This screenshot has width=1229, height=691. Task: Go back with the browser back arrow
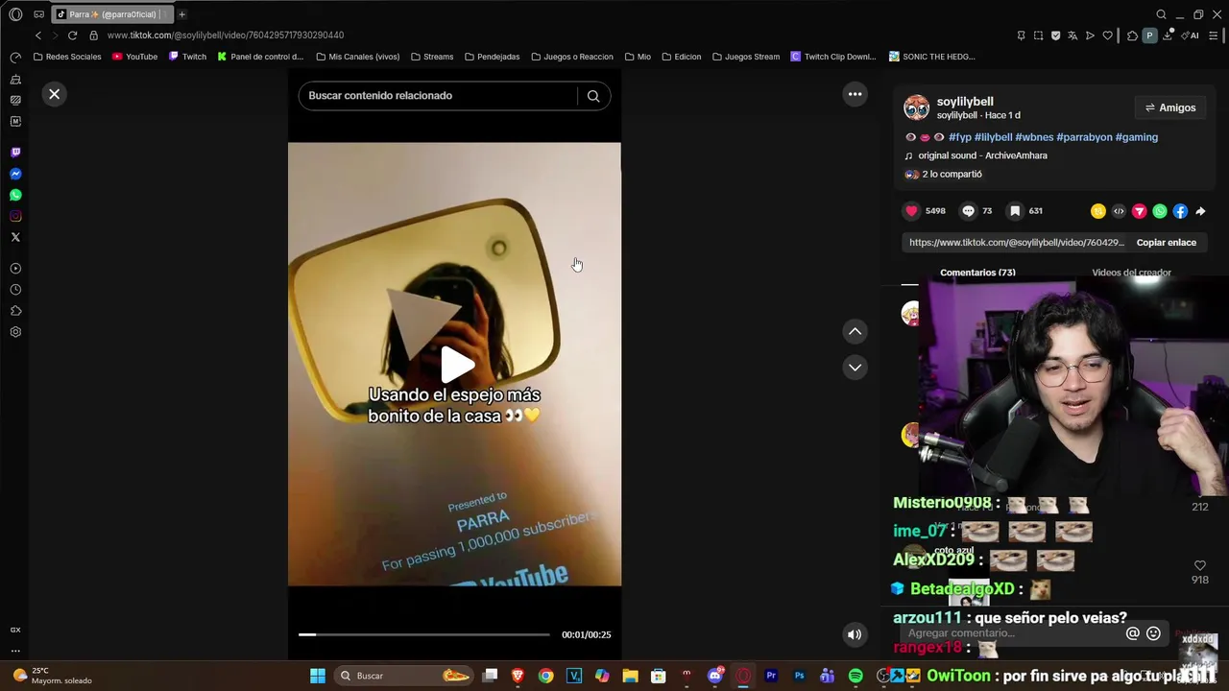[37, 36]
